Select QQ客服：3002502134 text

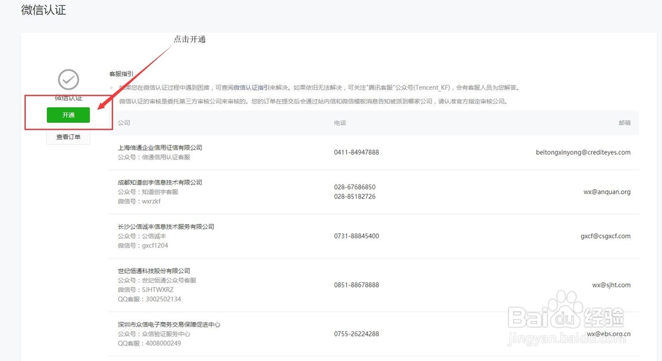(x=150, y=299)
